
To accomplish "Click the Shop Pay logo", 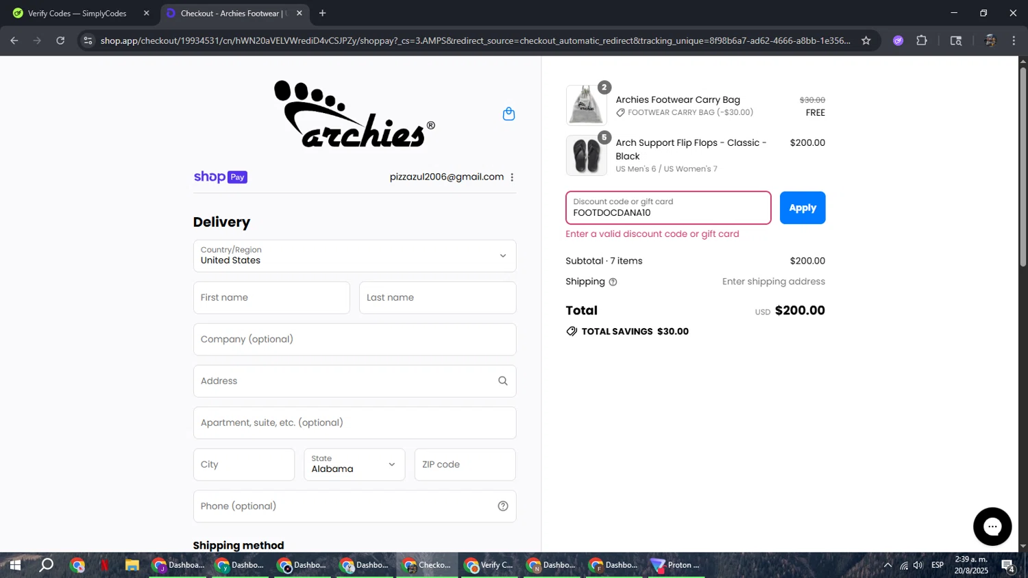I will [220, 177].
